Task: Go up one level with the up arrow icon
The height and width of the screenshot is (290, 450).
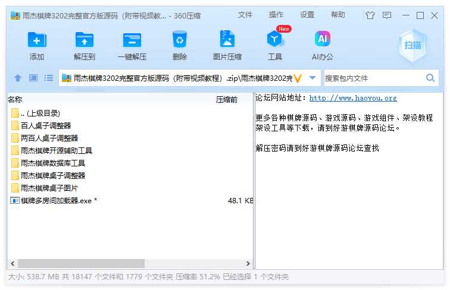Action: [18, 78]
